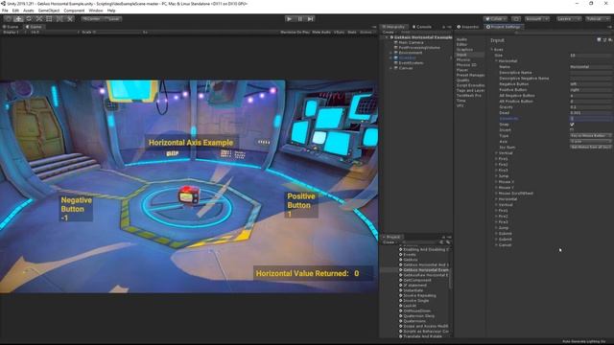Click the preset icon in Input settings
Screen dimensions: 614x345
point(604,40)
